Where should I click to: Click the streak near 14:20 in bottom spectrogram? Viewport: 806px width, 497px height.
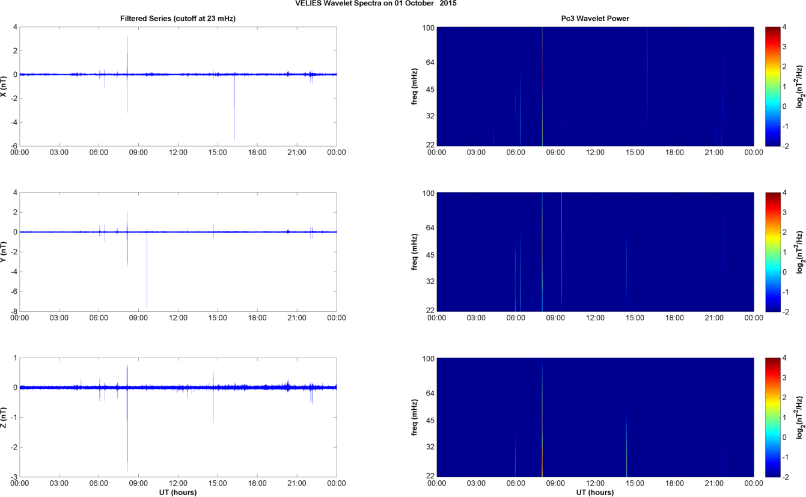(626, 445)
